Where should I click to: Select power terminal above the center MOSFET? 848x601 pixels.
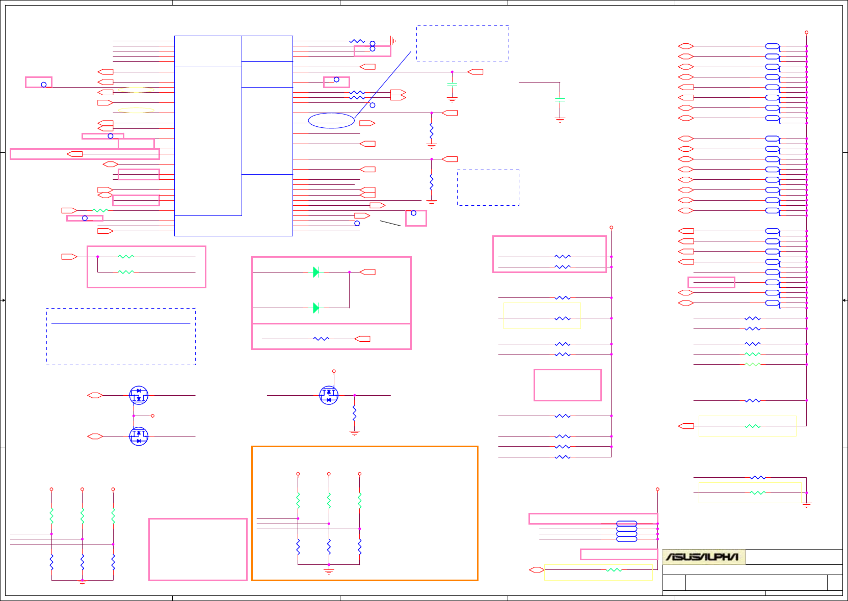point(334,371)
